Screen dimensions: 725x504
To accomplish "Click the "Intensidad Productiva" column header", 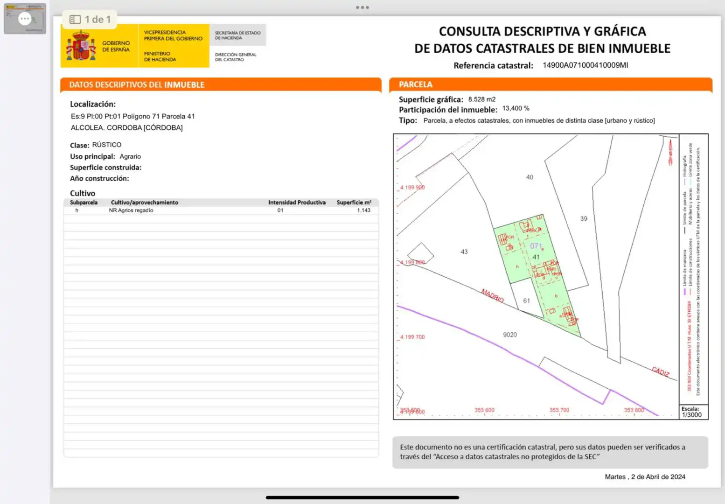I will click(x=297, y=203).
